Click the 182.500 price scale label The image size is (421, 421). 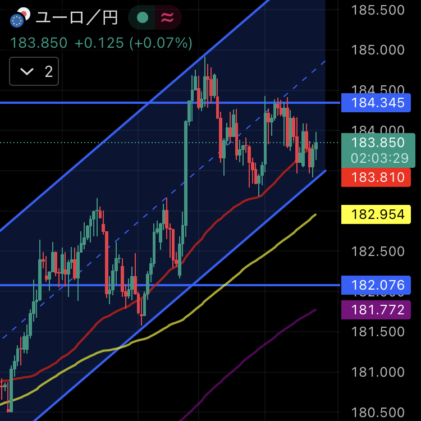click(x=378, y=251)
